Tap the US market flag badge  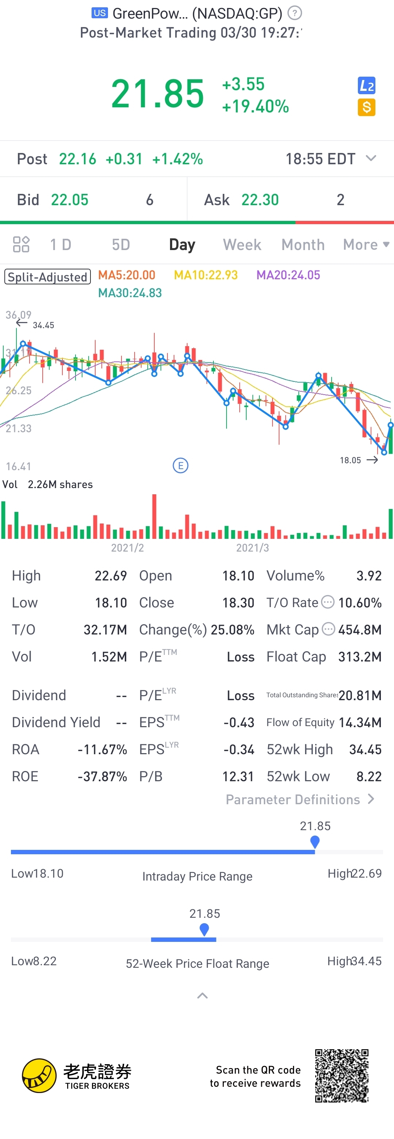coord(99,13)
